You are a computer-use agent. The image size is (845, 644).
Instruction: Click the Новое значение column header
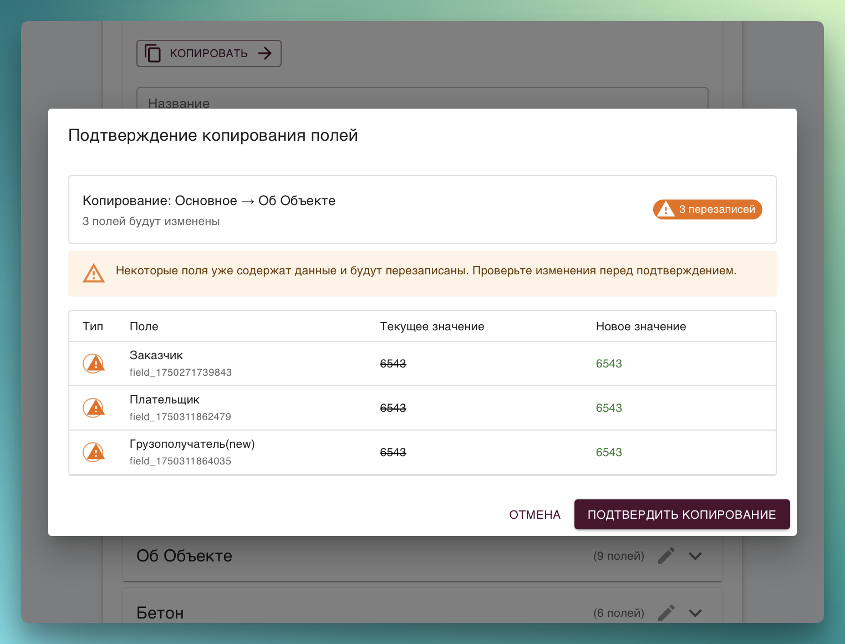(641, 326)
